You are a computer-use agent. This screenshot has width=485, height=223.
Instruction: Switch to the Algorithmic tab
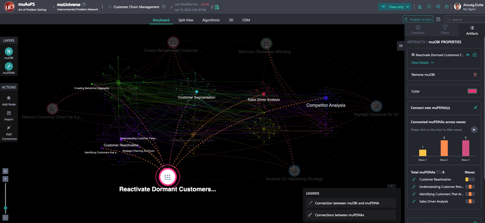tap(211, 20)
